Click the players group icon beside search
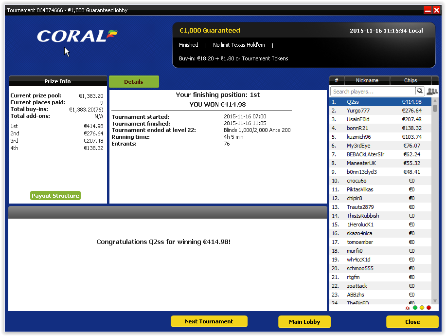Image resolution: width=446 pixels, height=336 pixels. click(x=432, y=92)
